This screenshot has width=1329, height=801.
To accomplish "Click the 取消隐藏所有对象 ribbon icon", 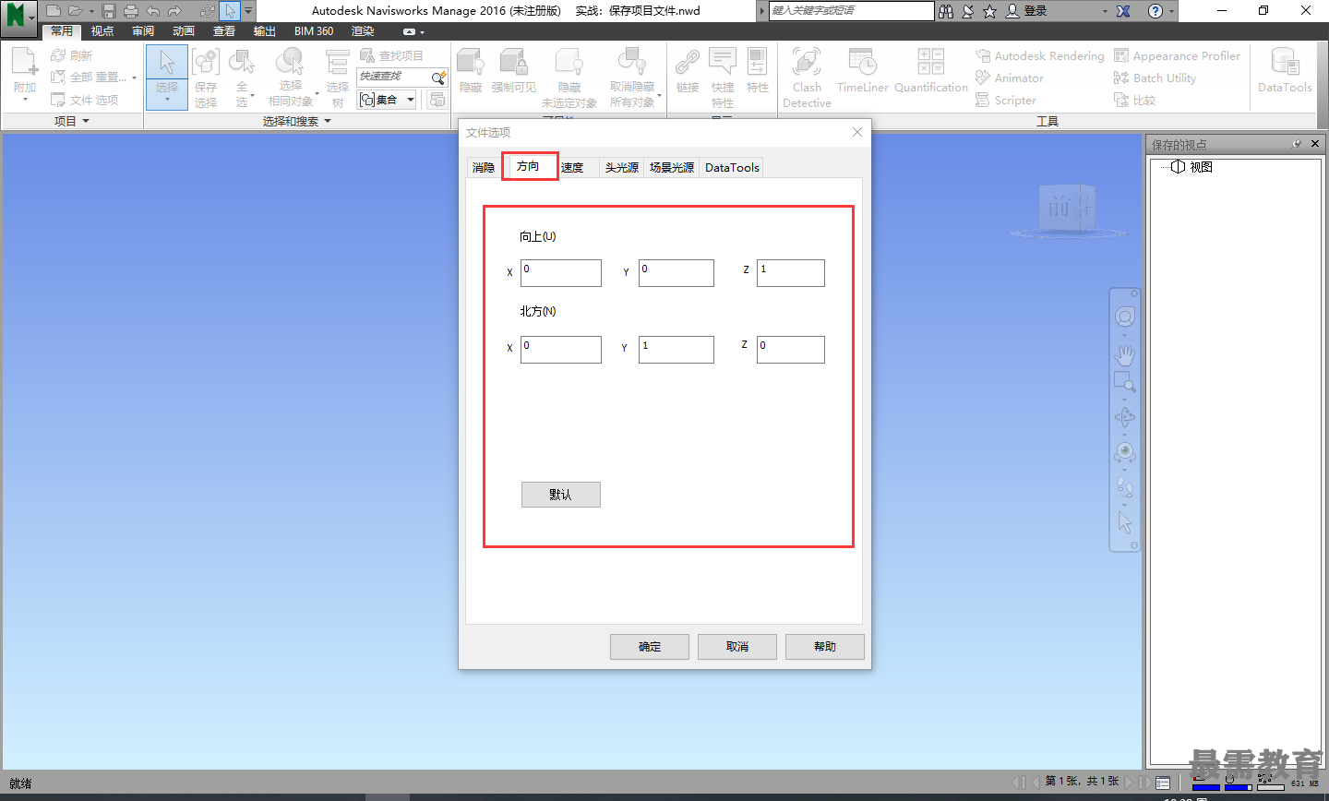I will [633, 77].
